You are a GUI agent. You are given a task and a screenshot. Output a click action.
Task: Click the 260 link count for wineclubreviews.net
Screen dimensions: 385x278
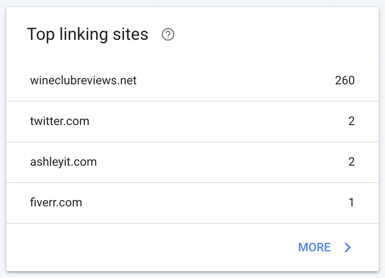[x=345, y=81]
